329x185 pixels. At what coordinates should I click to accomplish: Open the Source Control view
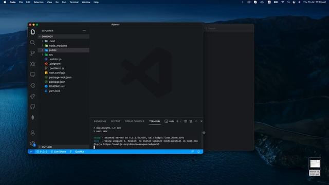[x=33, y=53]
